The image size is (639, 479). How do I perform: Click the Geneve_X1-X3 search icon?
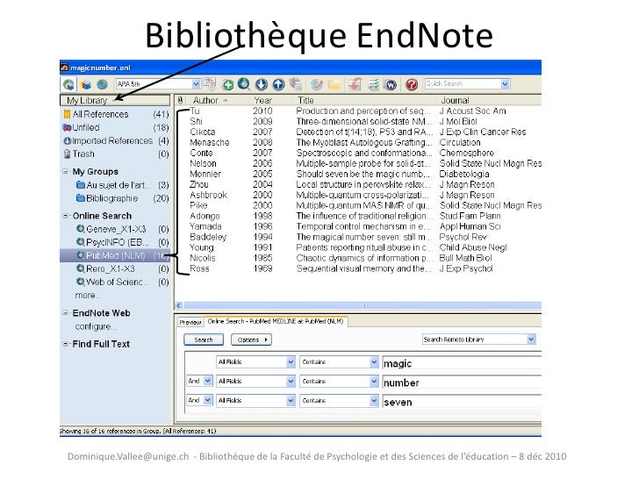(x=81, y=229)
